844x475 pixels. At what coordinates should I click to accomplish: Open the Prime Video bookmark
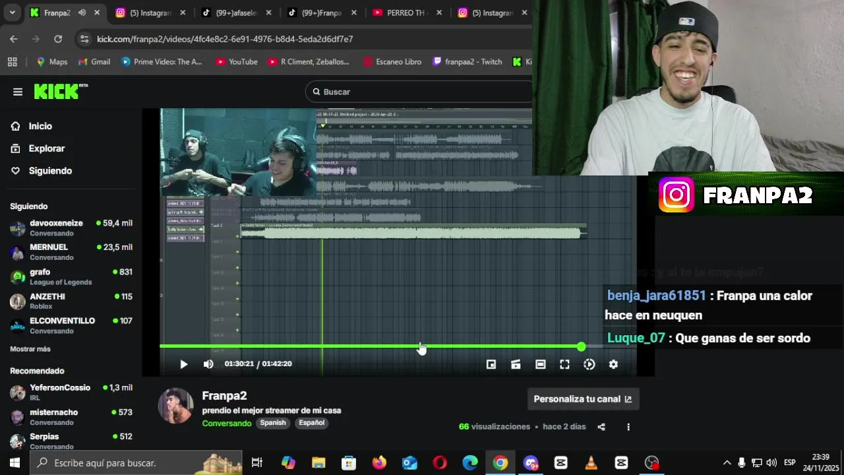coord(162,62)
